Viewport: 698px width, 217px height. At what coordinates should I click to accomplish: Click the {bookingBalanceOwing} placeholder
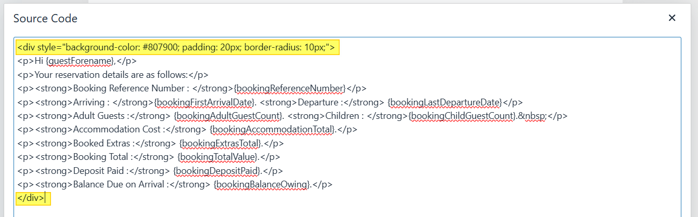point(262,184)
